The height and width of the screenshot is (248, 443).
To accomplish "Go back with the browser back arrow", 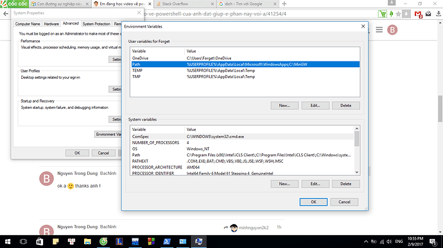I will 6,13.
